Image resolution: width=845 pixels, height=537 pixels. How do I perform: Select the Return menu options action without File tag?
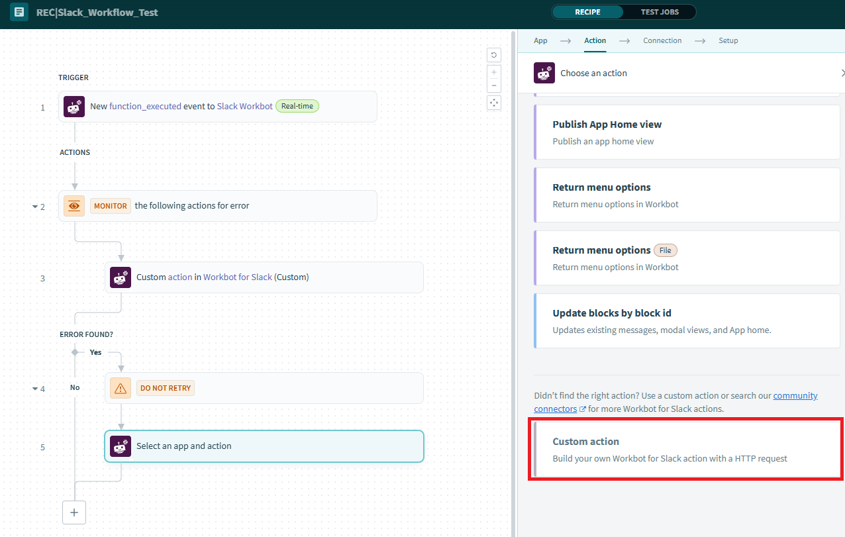tap(687, 195)
